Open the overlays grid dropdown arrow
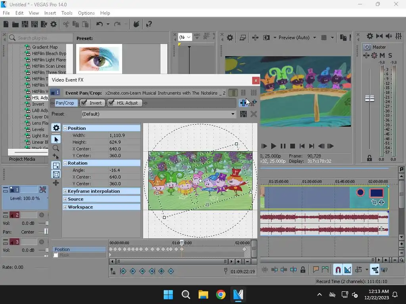 click(332, 38)
